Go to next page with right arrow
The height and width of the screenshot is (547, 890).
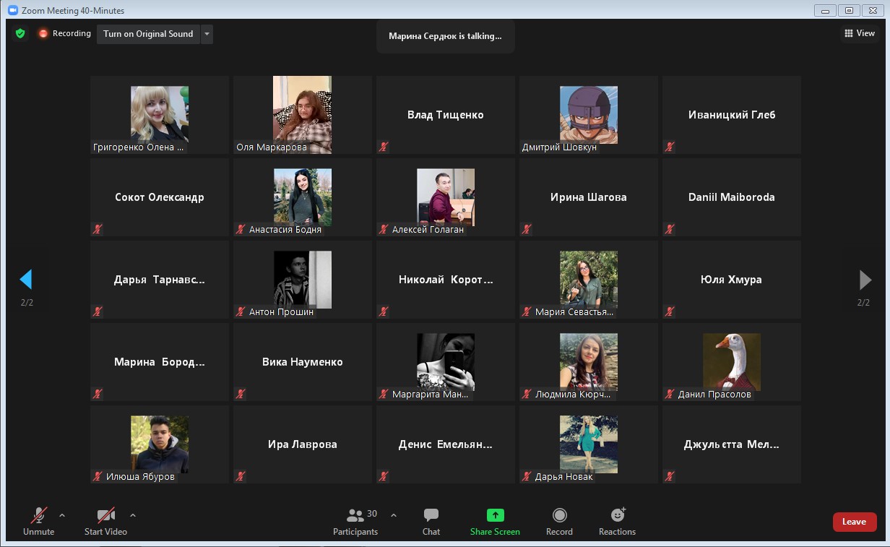864,279
